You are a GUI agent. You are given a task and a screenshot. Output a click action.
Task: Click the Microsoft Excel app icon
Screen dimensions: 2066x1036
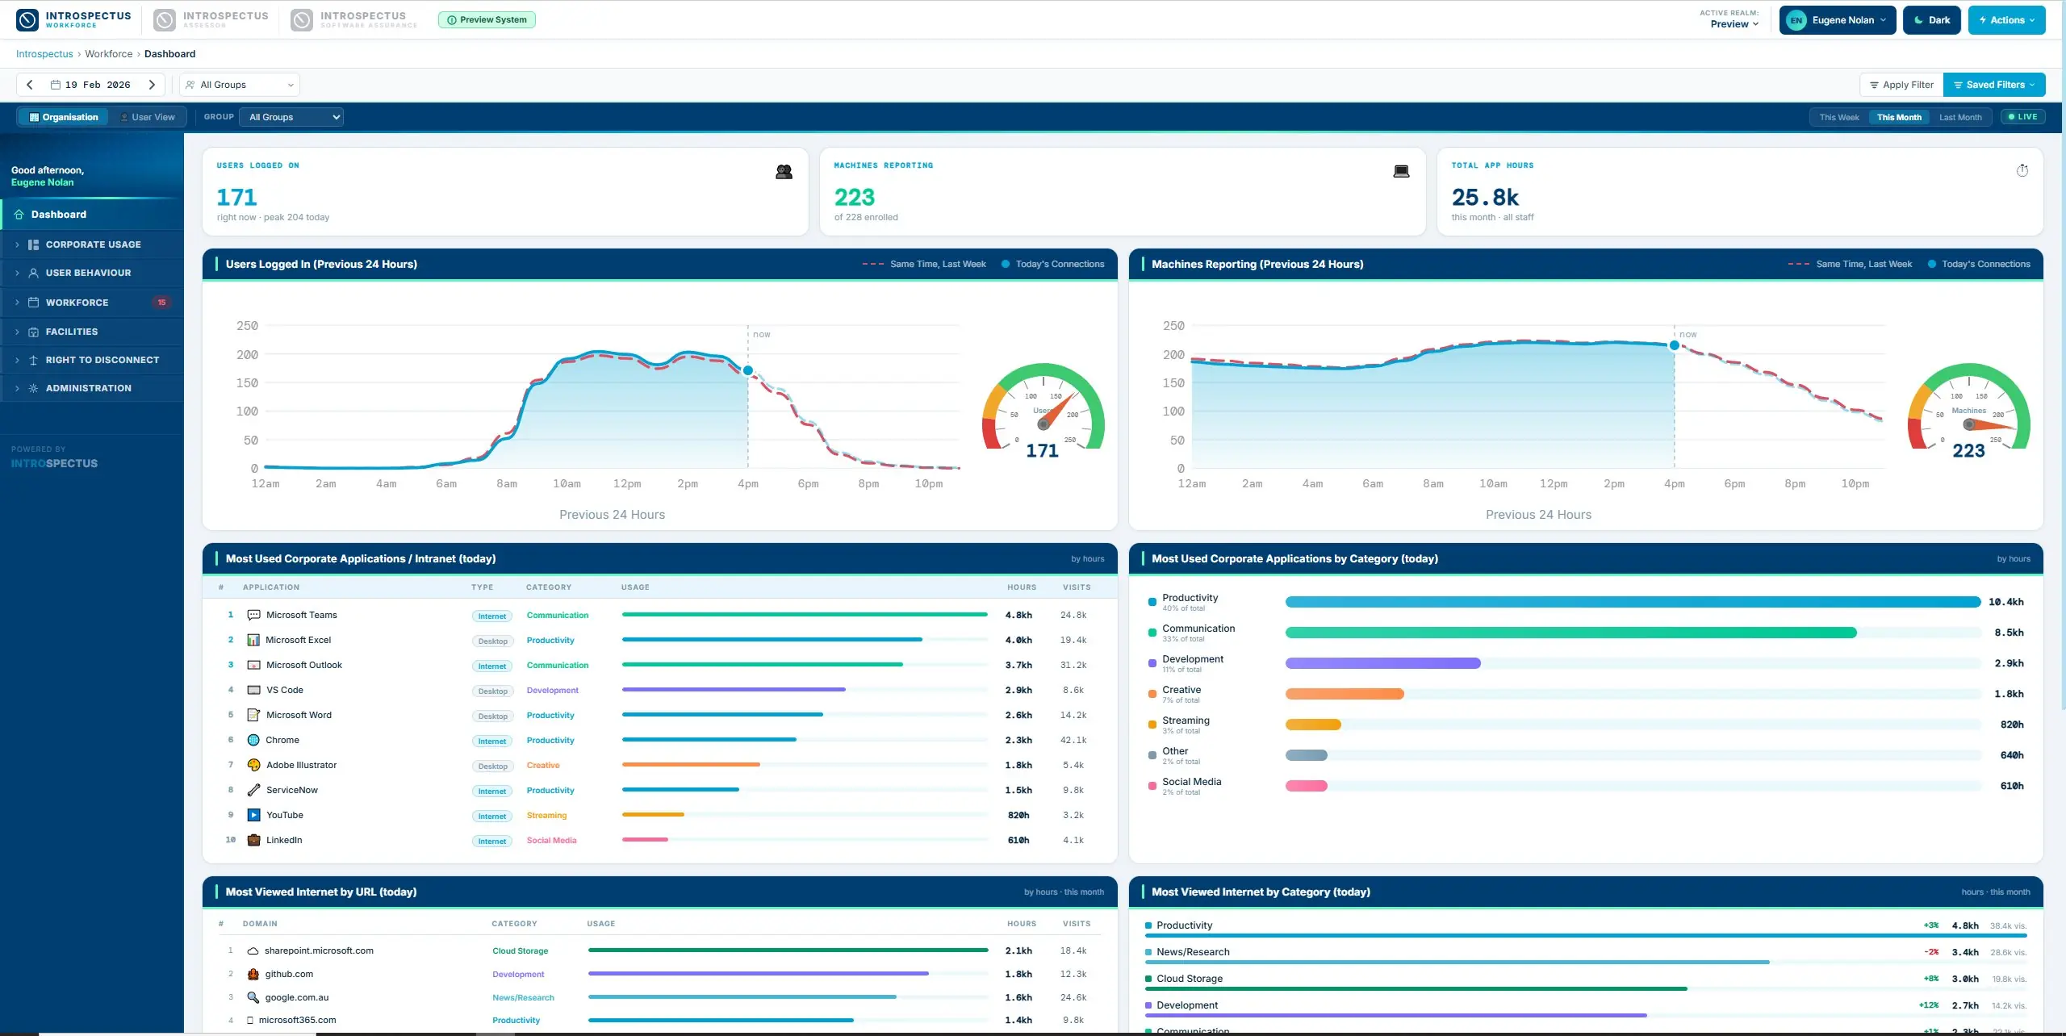point(253,640)
